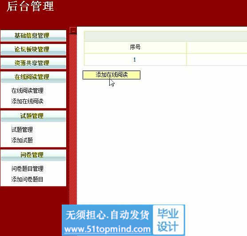Expand the 论坛板块管理 section
Screen dimensions: 247x236
(33, 50)
